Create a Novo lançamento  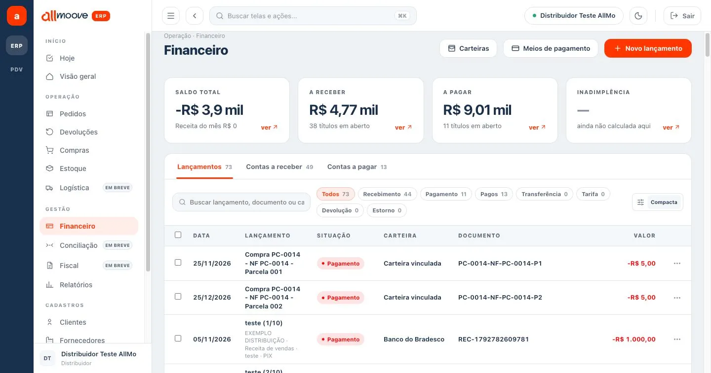point(648,48)
